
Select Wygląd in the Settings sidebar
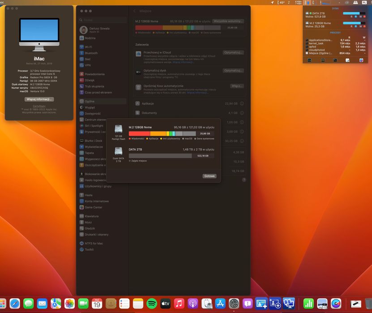click(103, 107)
